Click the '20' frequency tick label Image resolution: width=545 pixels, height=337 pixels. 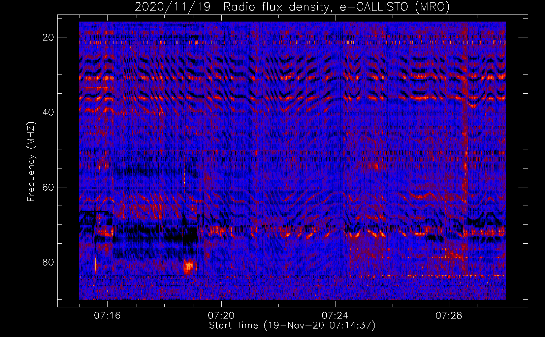click(49, 37)
